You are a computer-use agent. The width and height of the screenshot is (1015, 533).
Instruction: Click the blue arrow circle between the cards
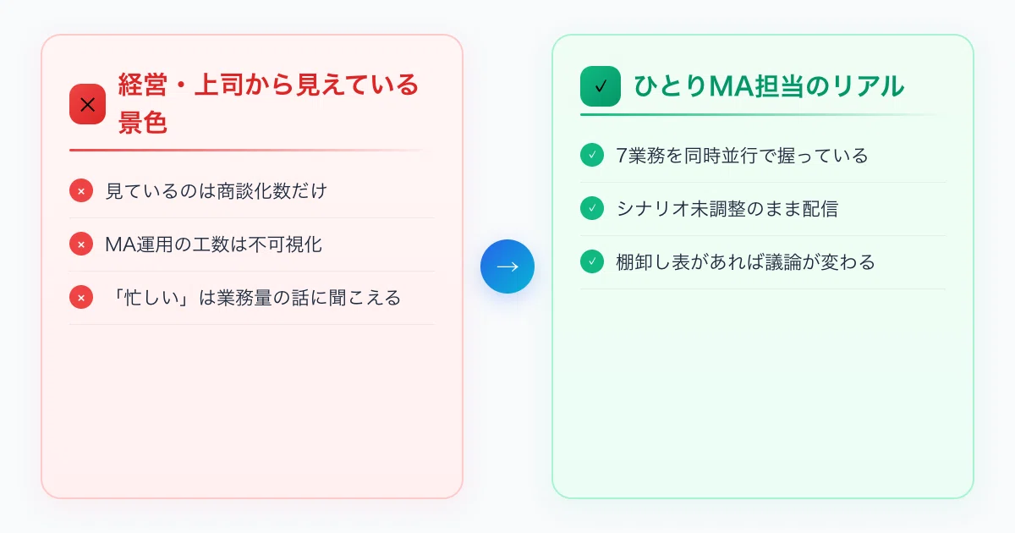(x=507, y=266)
